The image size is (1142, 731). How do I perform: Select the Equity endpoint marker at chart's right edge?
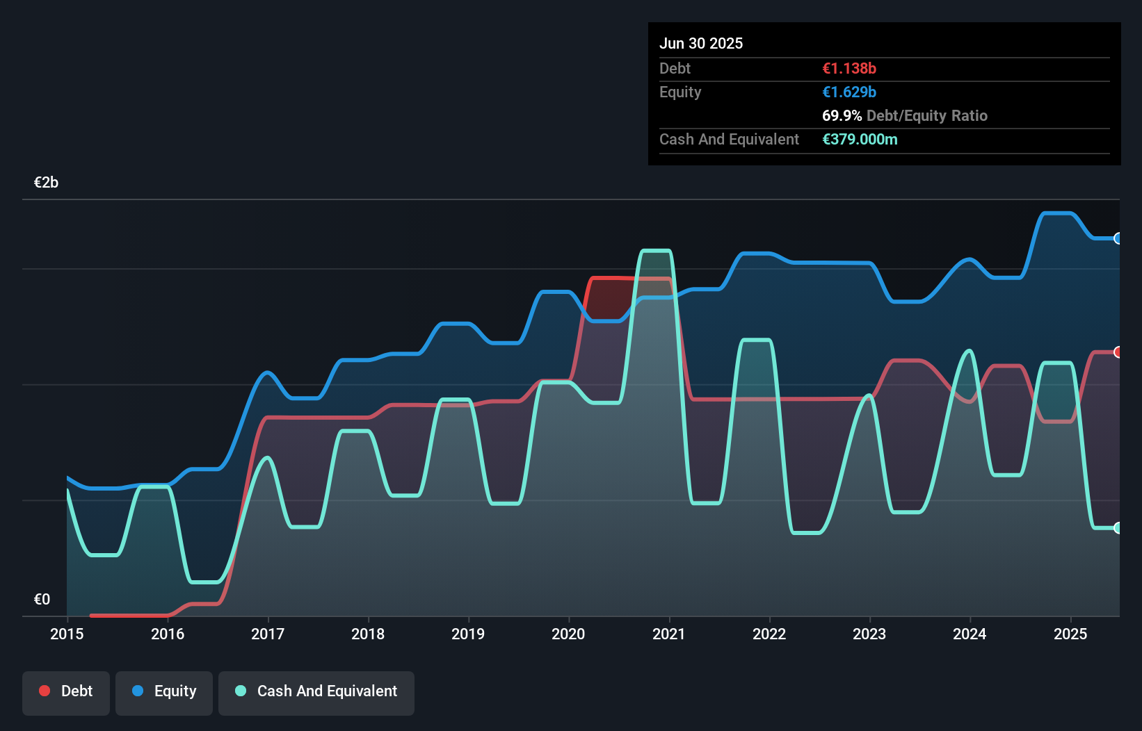pyautogui.click(x=1118, y=238)
